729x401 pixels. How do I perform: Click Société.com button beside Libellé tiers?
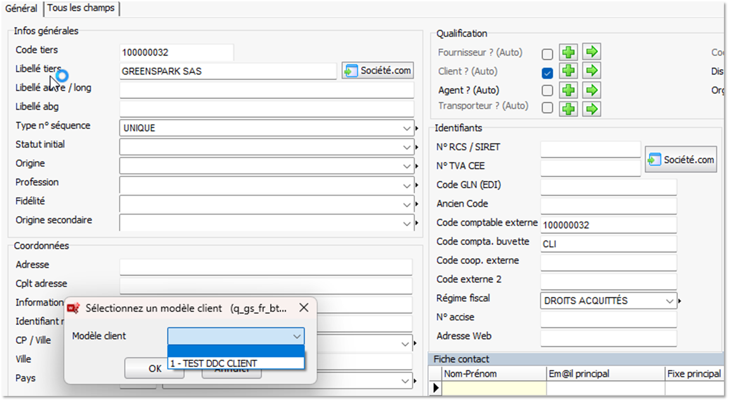(378, 71)
